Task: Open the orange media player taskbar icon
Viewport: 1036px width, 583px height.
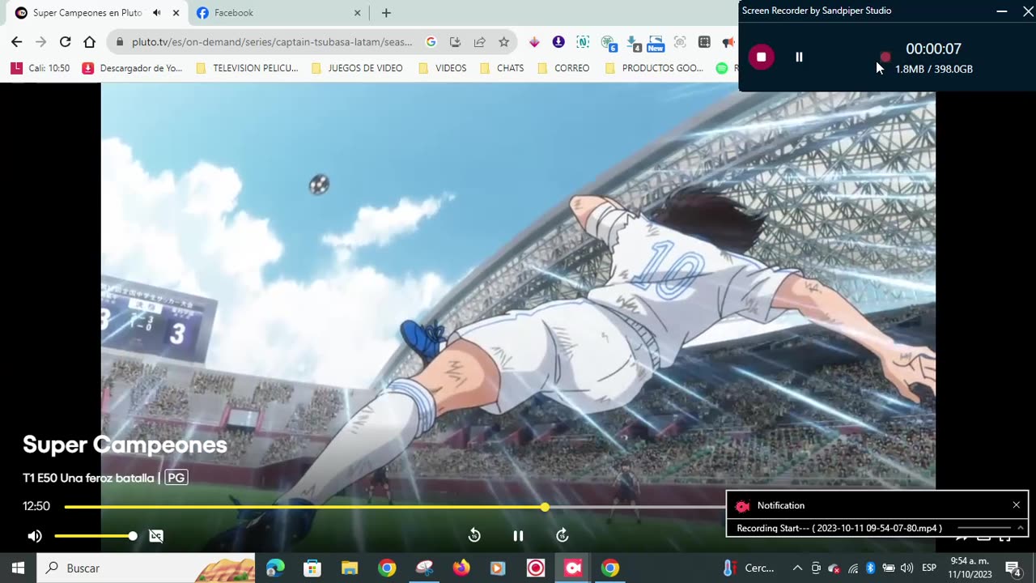Action: coord(498,568)
